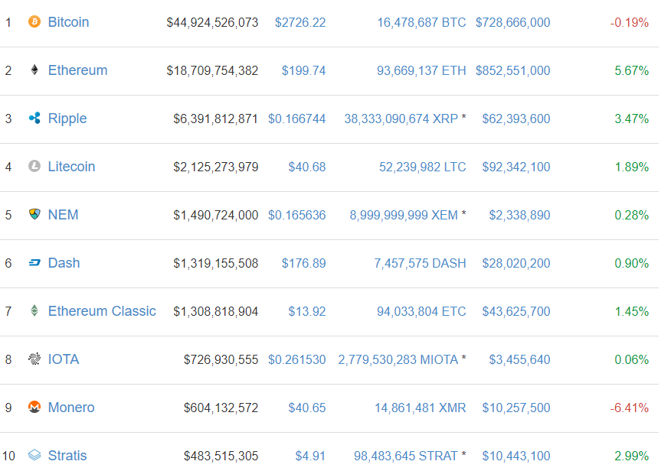671x471 pixels.
Task: Click the IOTA logo icon
Action: click(x=34, y=359)
